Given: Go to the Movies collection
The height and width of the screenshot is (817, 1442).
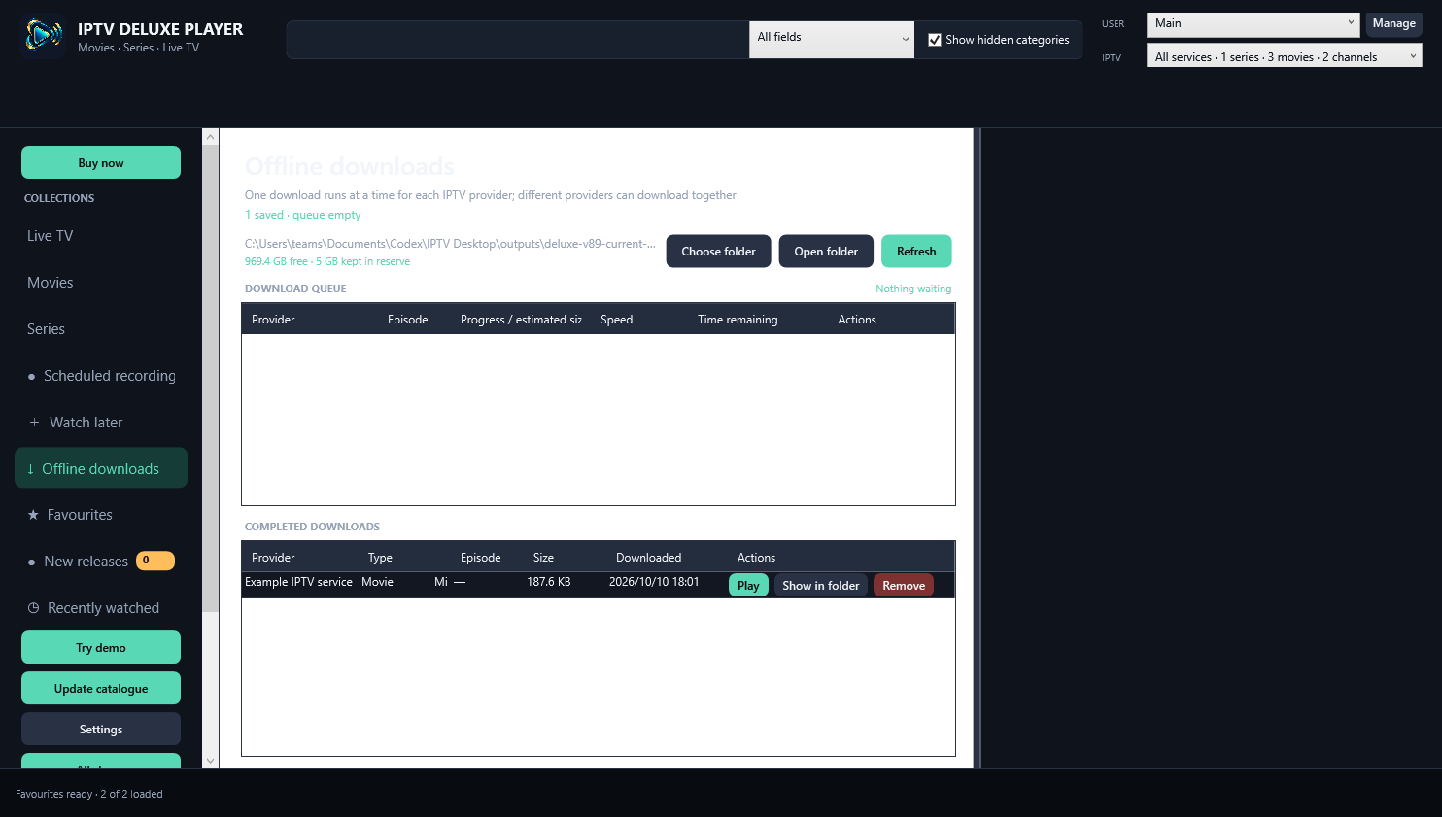Looking at the screenshot, I should pyautogui.click(x=101, y=283).
